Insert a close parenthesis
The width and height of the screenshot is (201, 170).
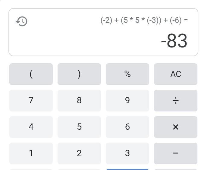[x=79, y=74]
